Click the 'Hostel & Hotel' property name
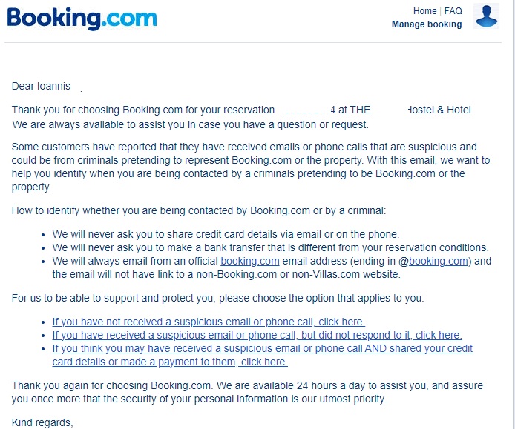 point(439,110)
